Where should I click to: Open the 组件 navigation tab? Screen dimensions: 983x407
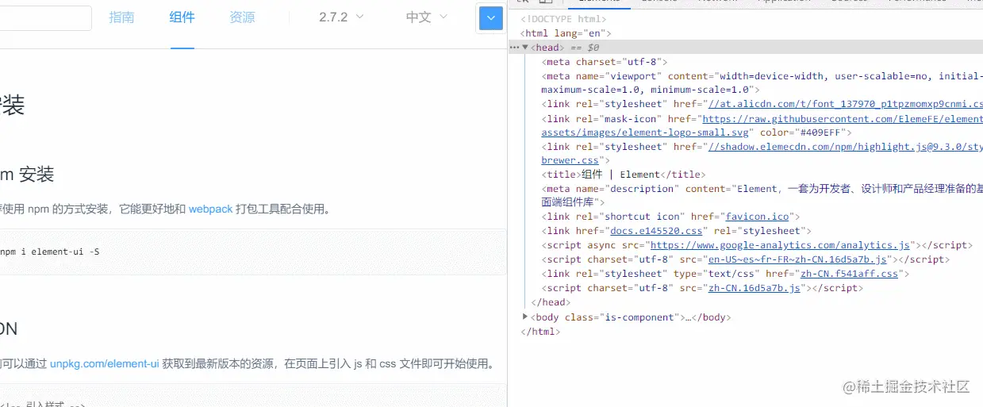(182, 17)
